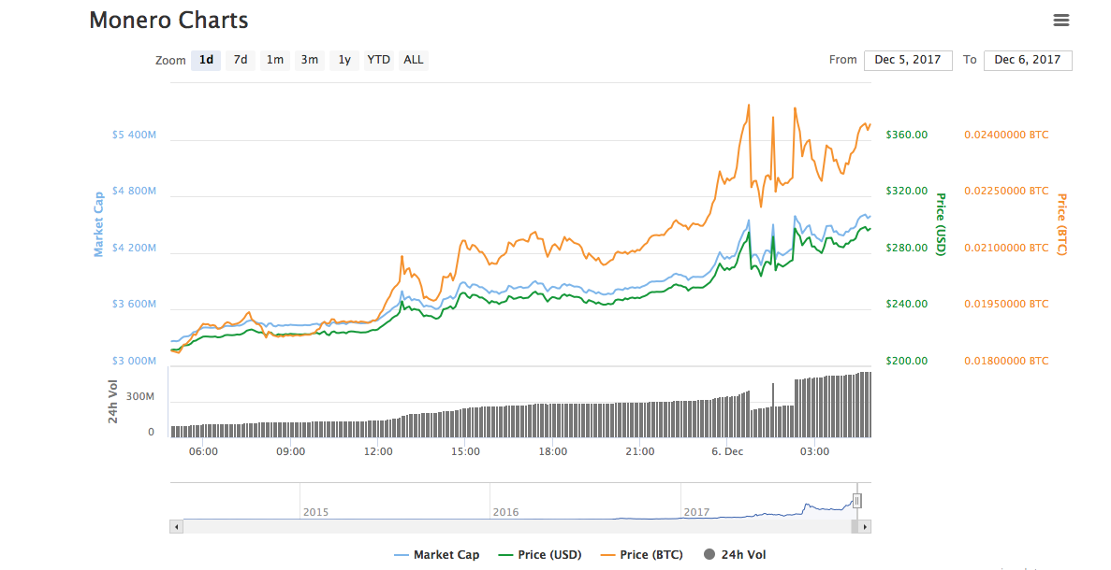Click the navigator scrollbar track
Screen dimensions: 1111x570
[515, 527]
